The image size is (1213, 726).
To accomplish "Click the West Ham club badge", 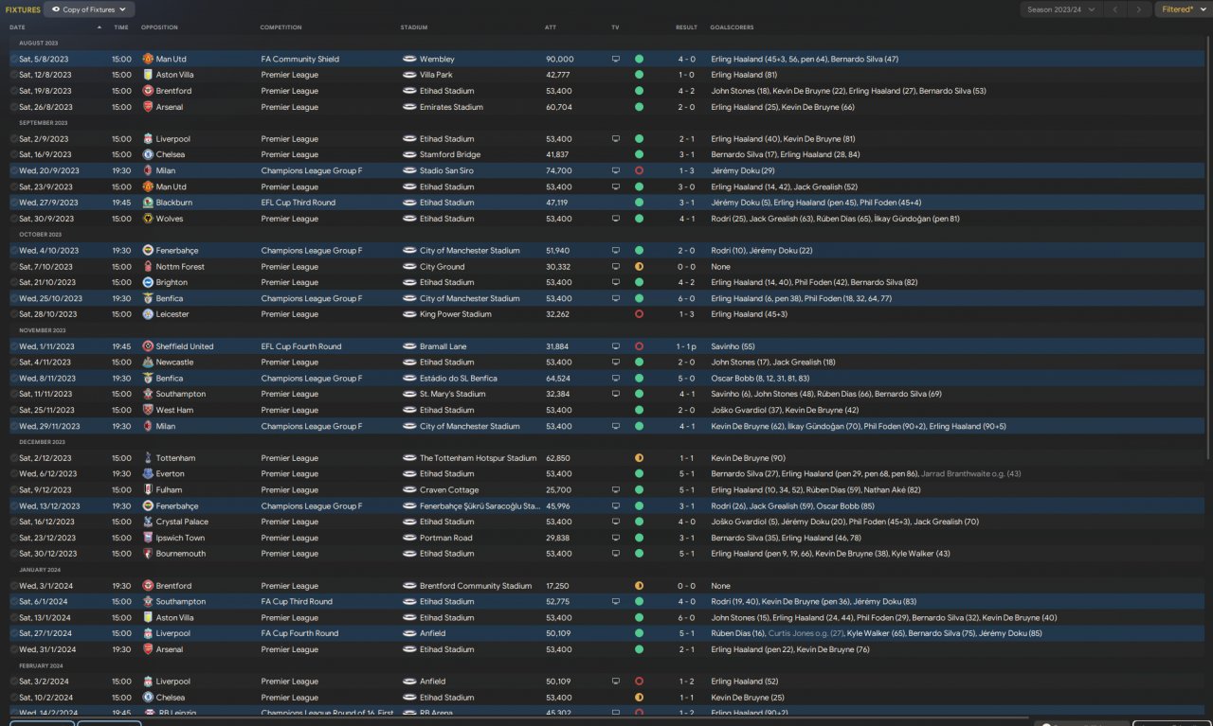I will tap(148, 410).
